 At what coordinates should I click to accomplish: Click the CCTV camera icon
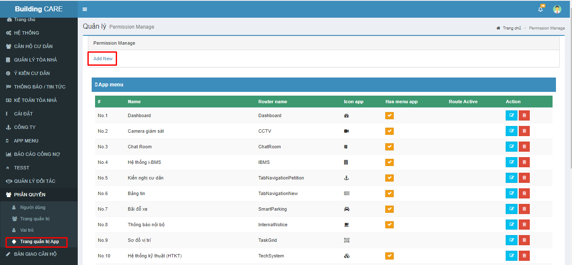(346, 131)
